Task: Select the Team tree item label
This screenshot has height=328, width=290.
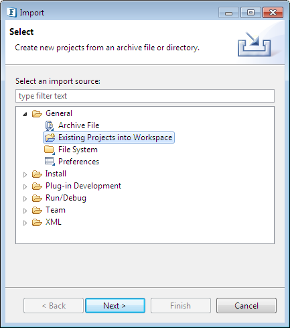Action: 56,210
